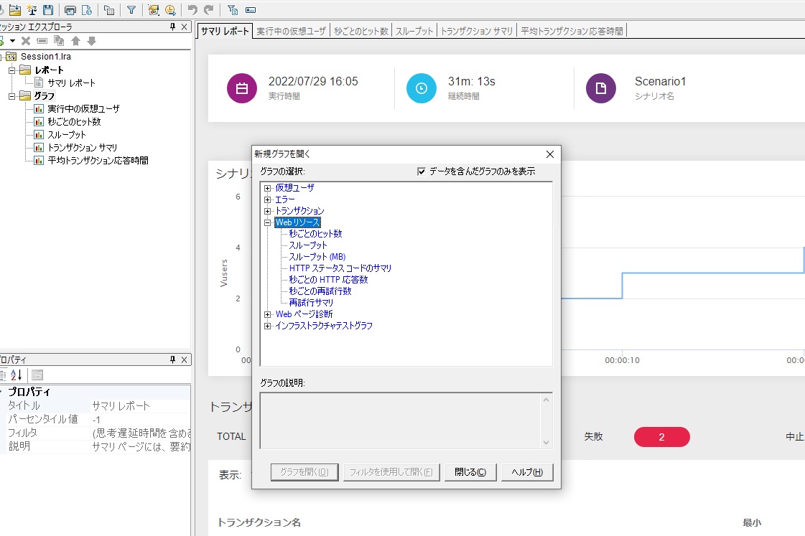Click the ヘルプ(H) button
This screenshot has height=536, width=805.
[x=527, y=472]
